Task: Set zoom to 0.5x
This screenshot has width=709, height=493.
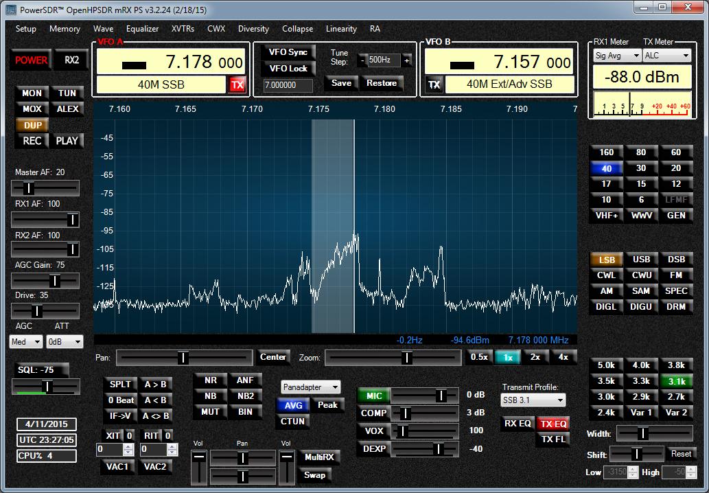Action: 479,357
